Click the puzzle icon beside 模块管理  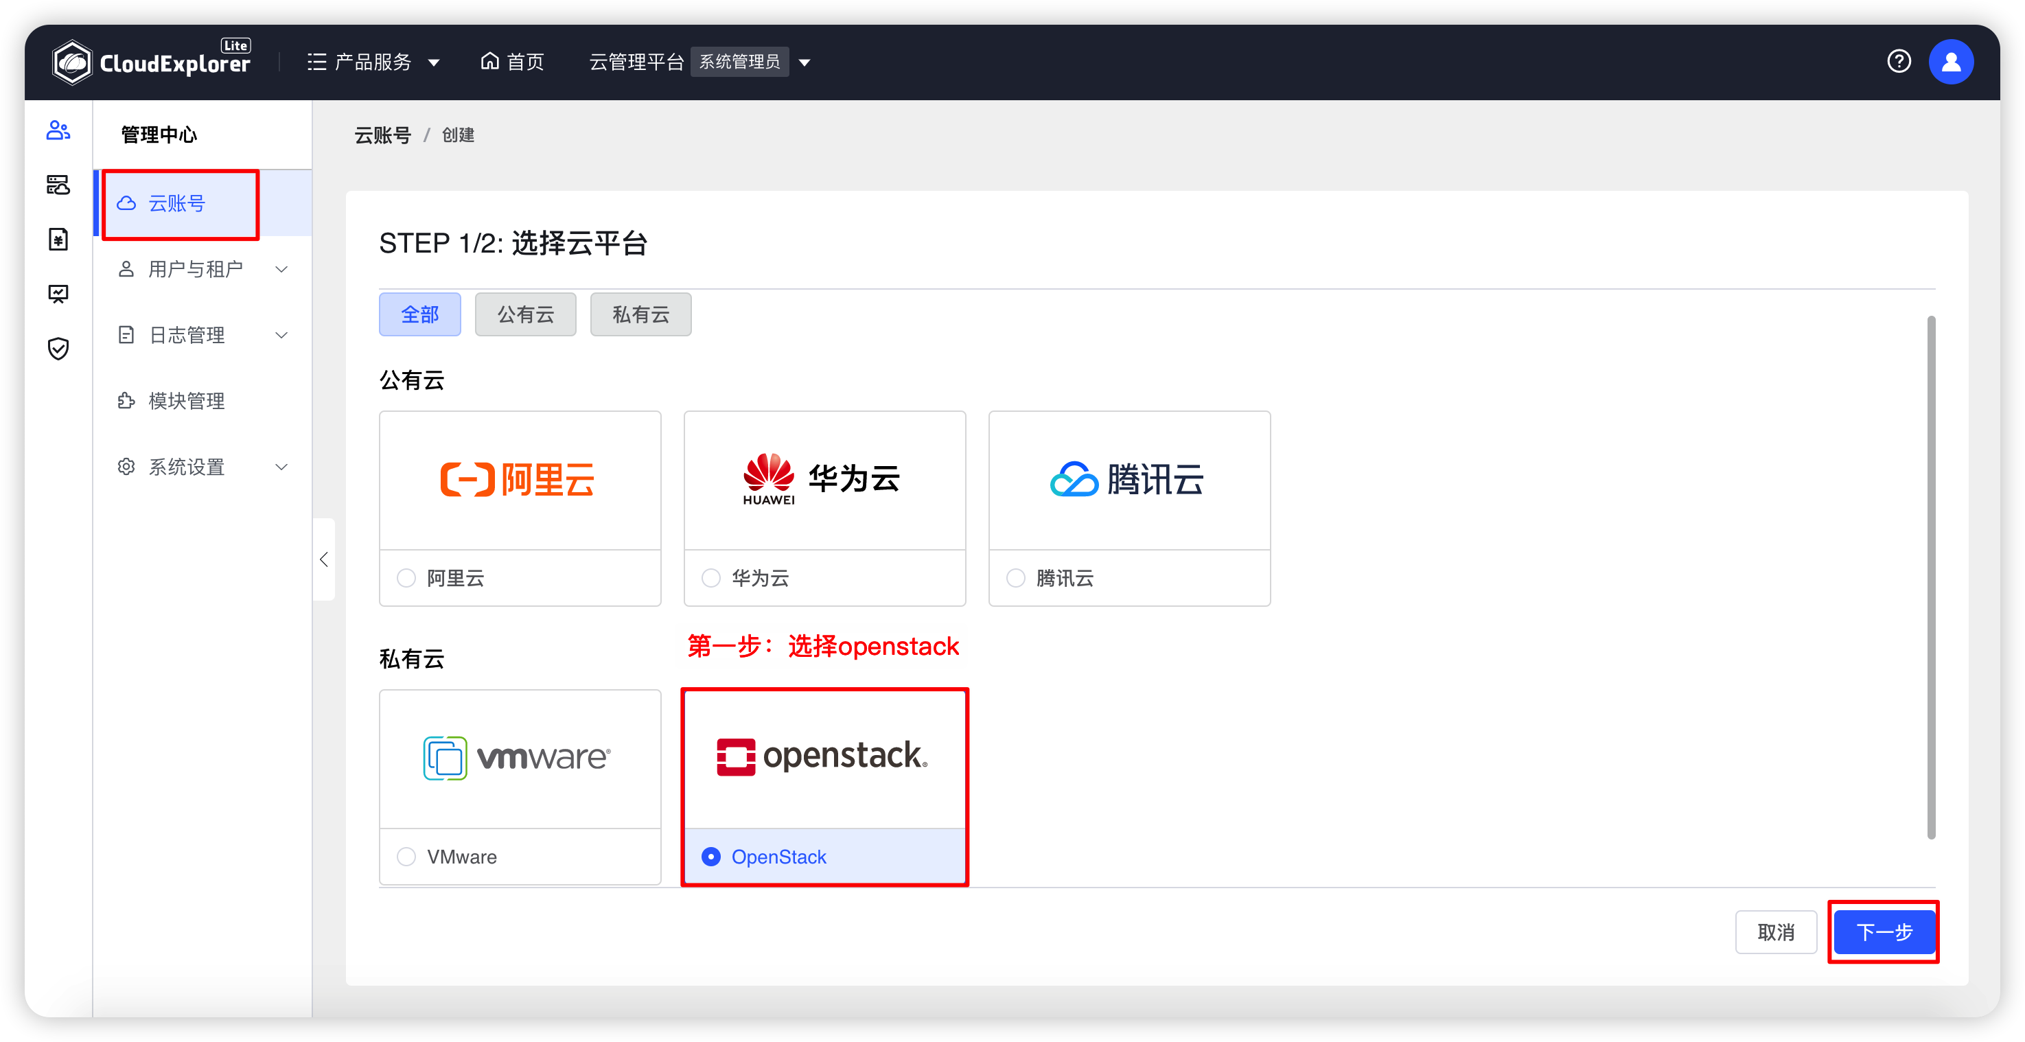pyautogui.click(x=126, y=402)
